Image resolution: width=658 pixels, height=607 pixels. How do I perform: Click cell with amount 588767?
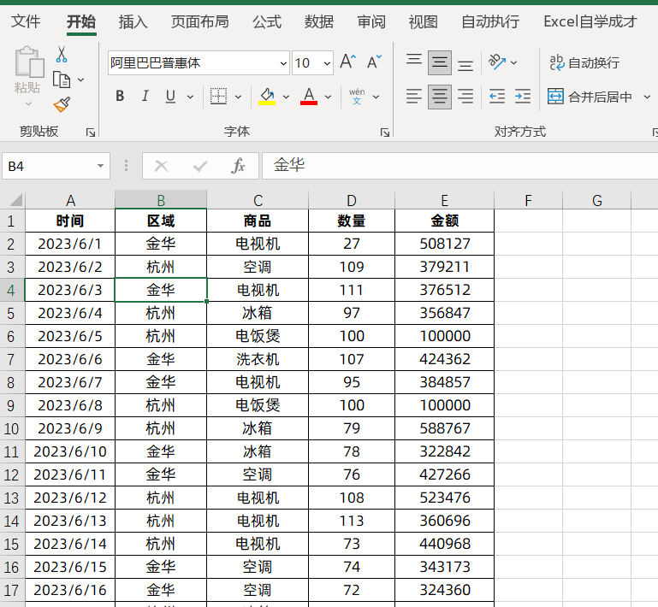444,428
